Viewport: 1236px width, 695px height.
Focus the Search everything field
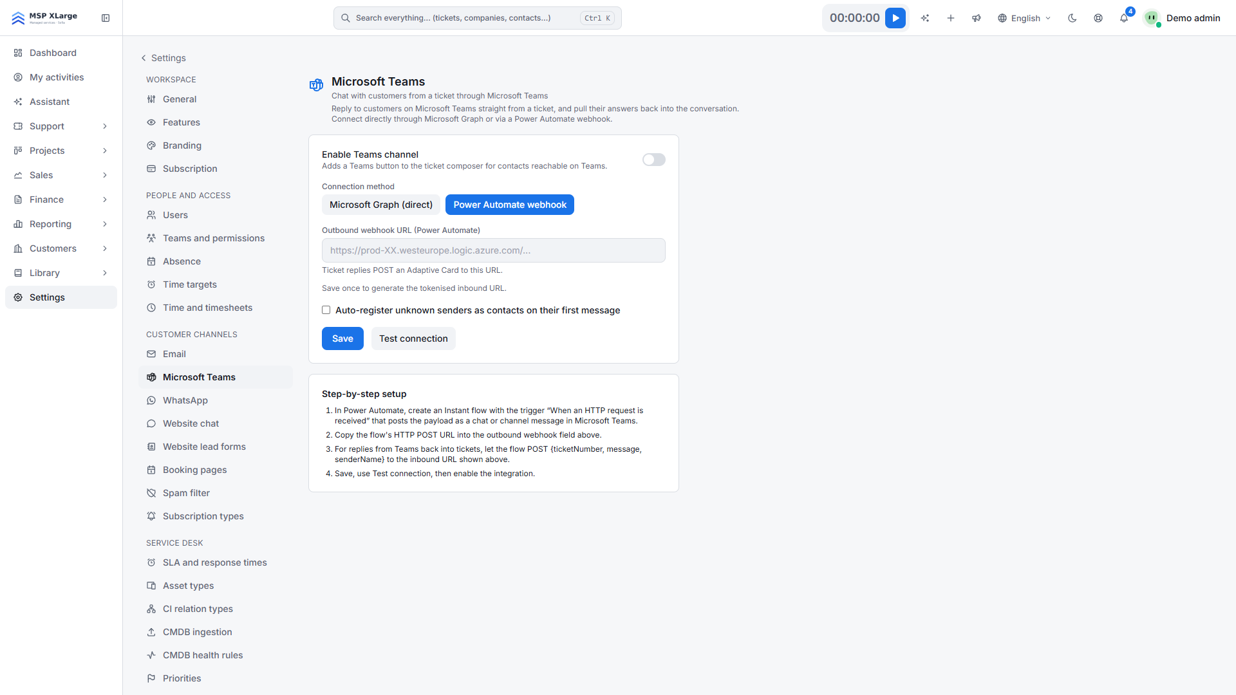(x=477, y=18)
